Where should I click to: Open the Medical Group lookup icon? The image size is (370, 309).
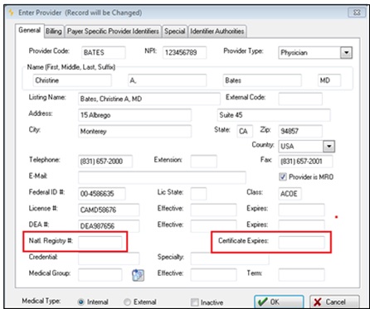coord(138,275)
